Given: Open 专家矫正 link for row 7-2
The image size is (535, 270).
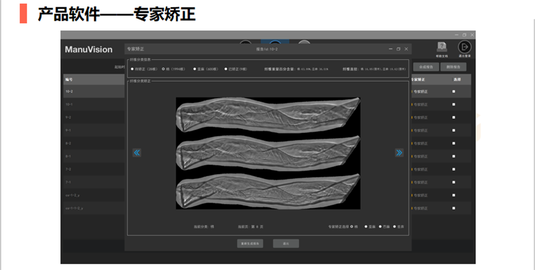Looking at the screenshot, I should click(420, 169).
